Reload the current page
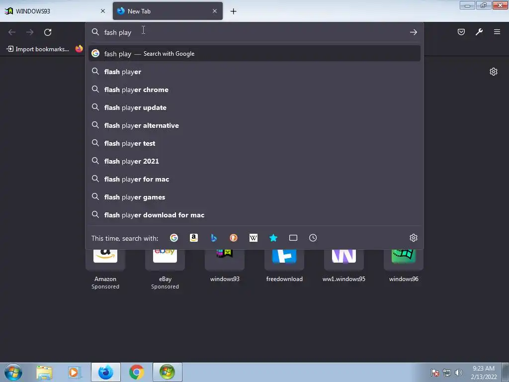The height and width of the screenshot is (382, 509). (x=48, y=32)
